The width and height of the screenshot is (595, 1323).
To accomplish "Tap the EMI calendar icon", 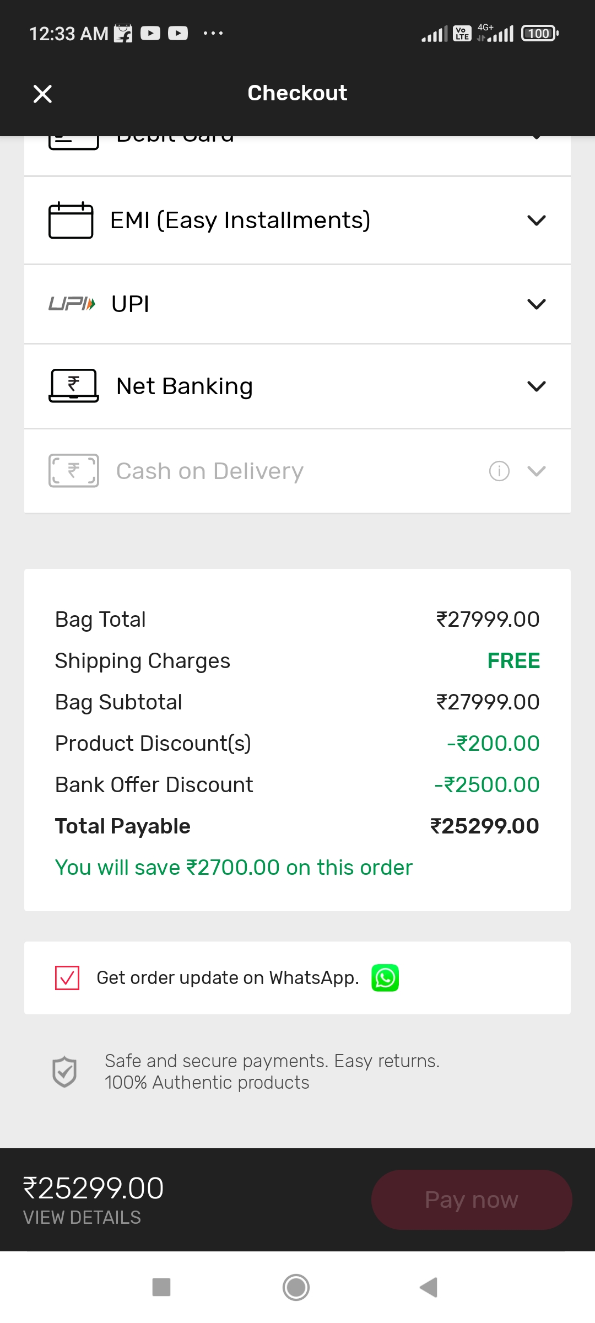I will [x=71, y=220].
